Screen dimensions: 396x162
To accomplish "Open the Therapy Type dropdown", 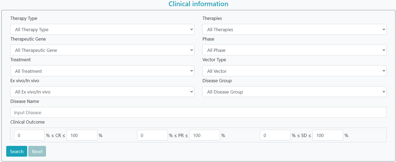I will pos(102,29).
